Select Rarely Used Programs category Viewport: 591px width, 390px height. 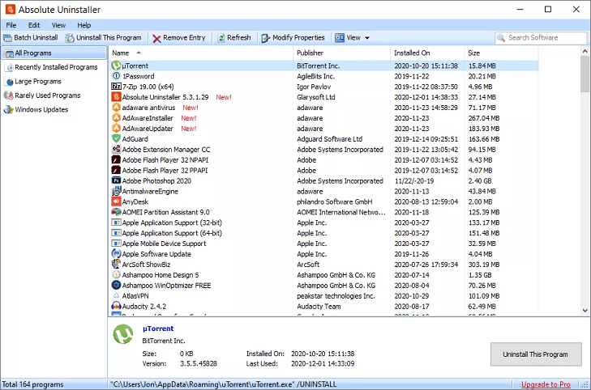click(x=48, y=95)
